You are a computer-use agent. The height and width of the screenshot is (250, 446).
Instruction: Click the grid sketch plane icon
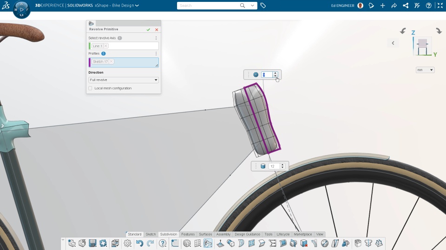pyautogui.click(x=175, y=243)
